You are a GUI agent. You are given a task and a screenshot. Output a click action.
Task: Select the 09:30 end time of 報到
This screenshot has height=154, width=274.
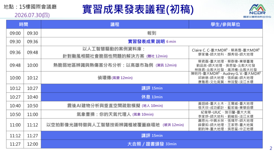[32, 33]
